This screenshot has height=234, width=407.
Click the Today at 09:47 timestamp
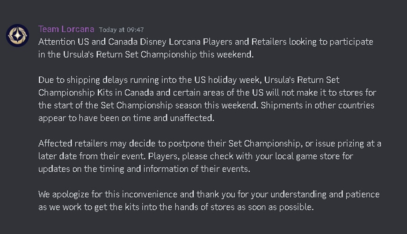(x=121, y=30)
